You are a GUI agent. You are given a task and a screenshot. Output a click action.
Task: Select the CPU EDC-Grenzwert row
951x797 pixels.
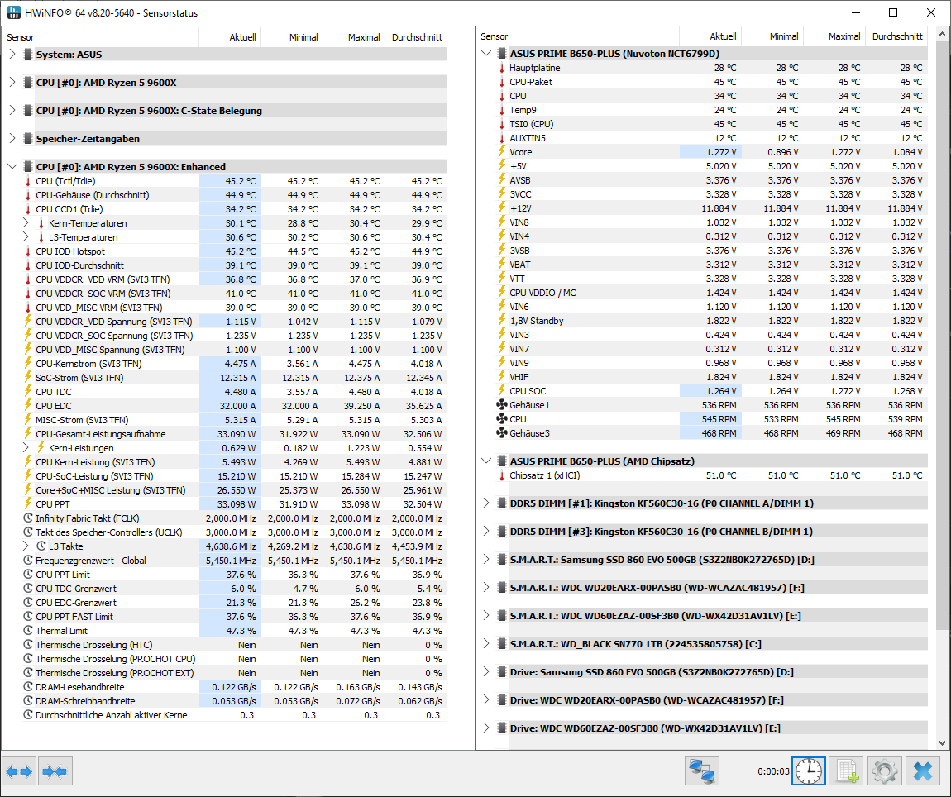click(233, 603)
